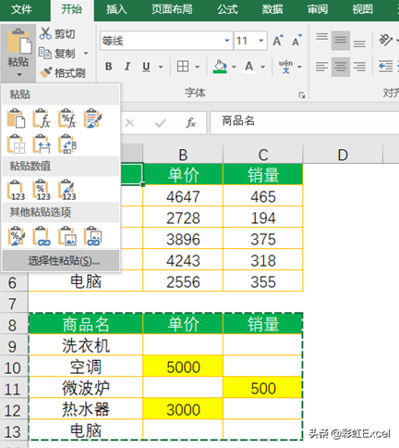Click the formula bar containing 商品名

click(x=304, y=122)
